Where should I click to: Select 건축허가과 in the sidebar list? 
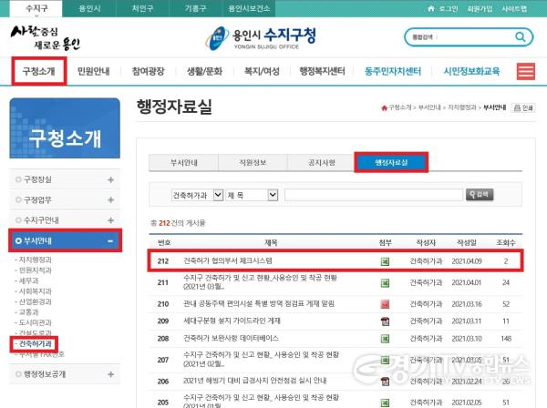point(35,344)
